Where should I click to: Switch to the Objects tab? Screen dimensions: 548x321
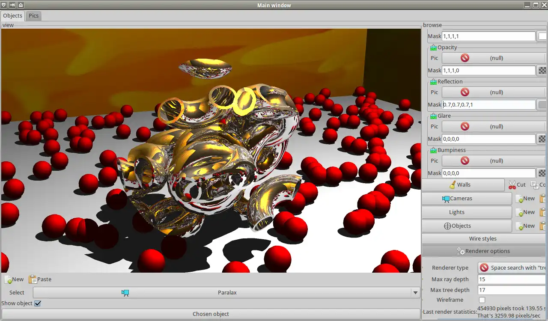pos(12,16)
